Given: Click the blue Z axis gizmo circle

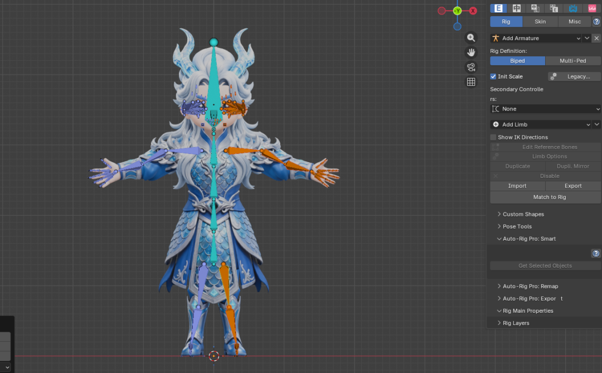Looking at the screenshot, I should [457, 27].
